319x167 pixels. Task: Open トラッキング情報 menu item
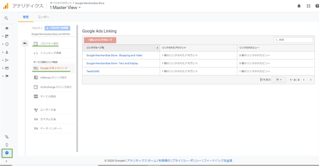pyautogui.click(x=51, y=53)
